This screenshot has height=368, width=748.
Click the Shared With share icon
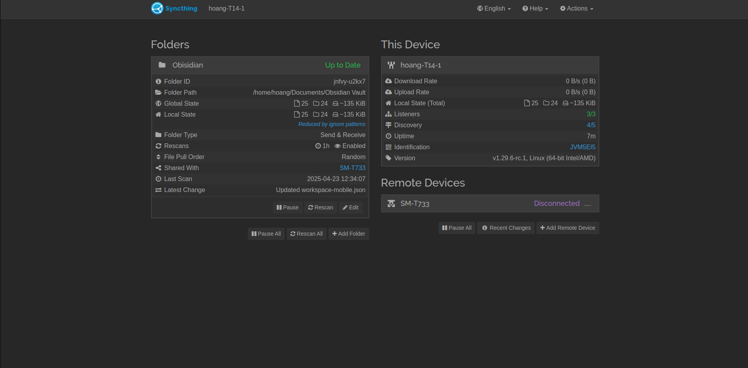coord(158,168)
